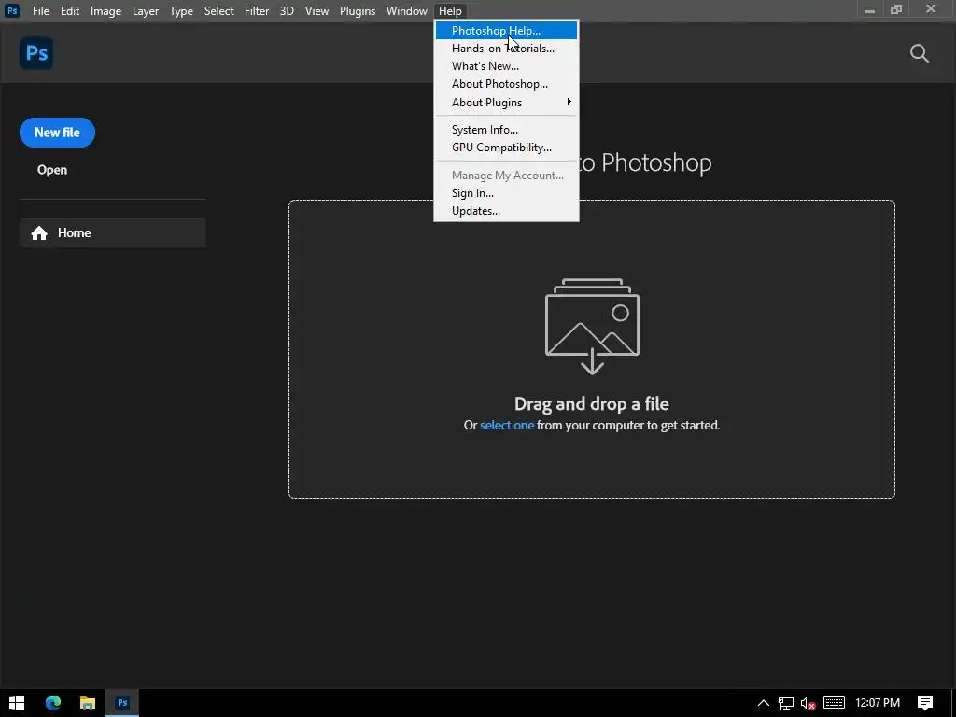Open the touch keyboard tray icon
Image resolution: width=956 pixels, height=717 pixels.
(834, 703)
